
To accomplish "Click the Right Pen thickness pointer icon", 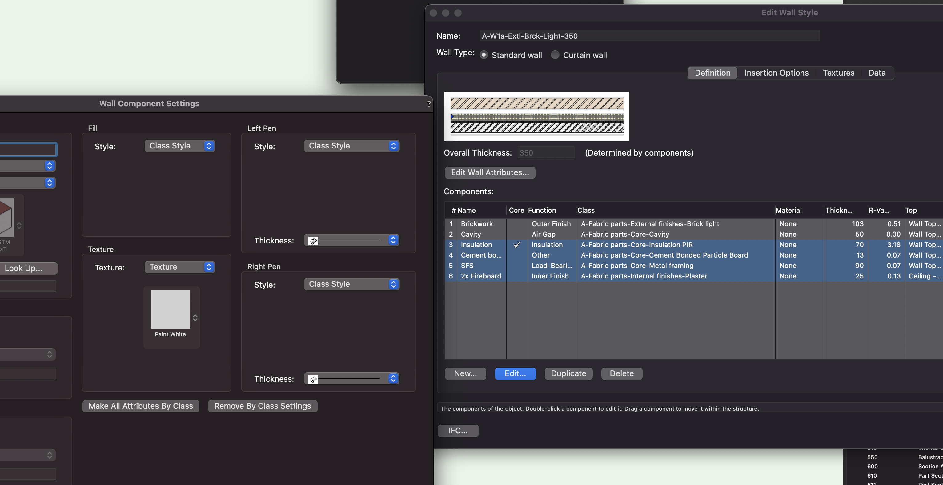I will (313, 379).
